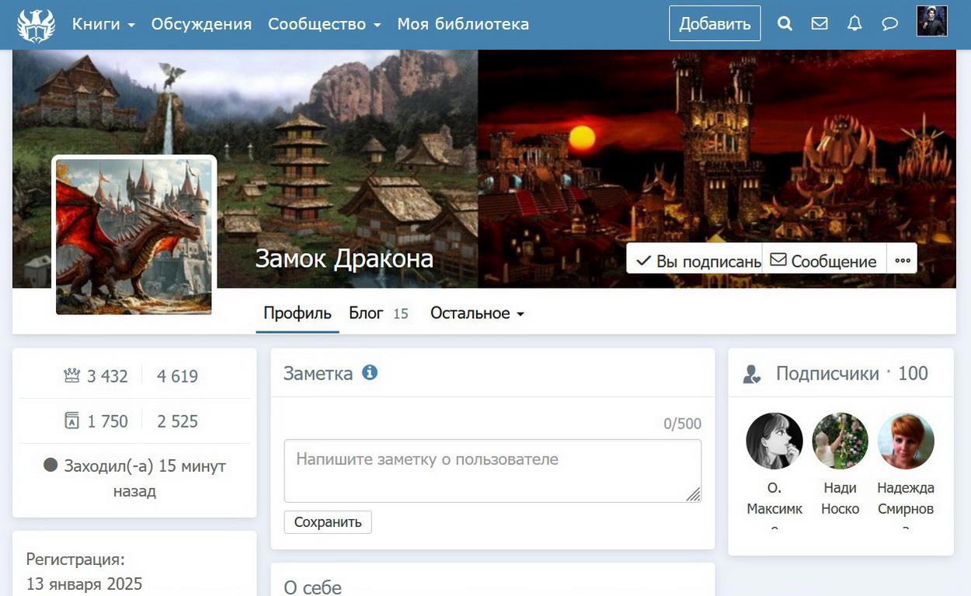This screenshot has width=971, height=596.
Task: Toggle the Вы подписаны subscription button
Action: click(694, 260)
